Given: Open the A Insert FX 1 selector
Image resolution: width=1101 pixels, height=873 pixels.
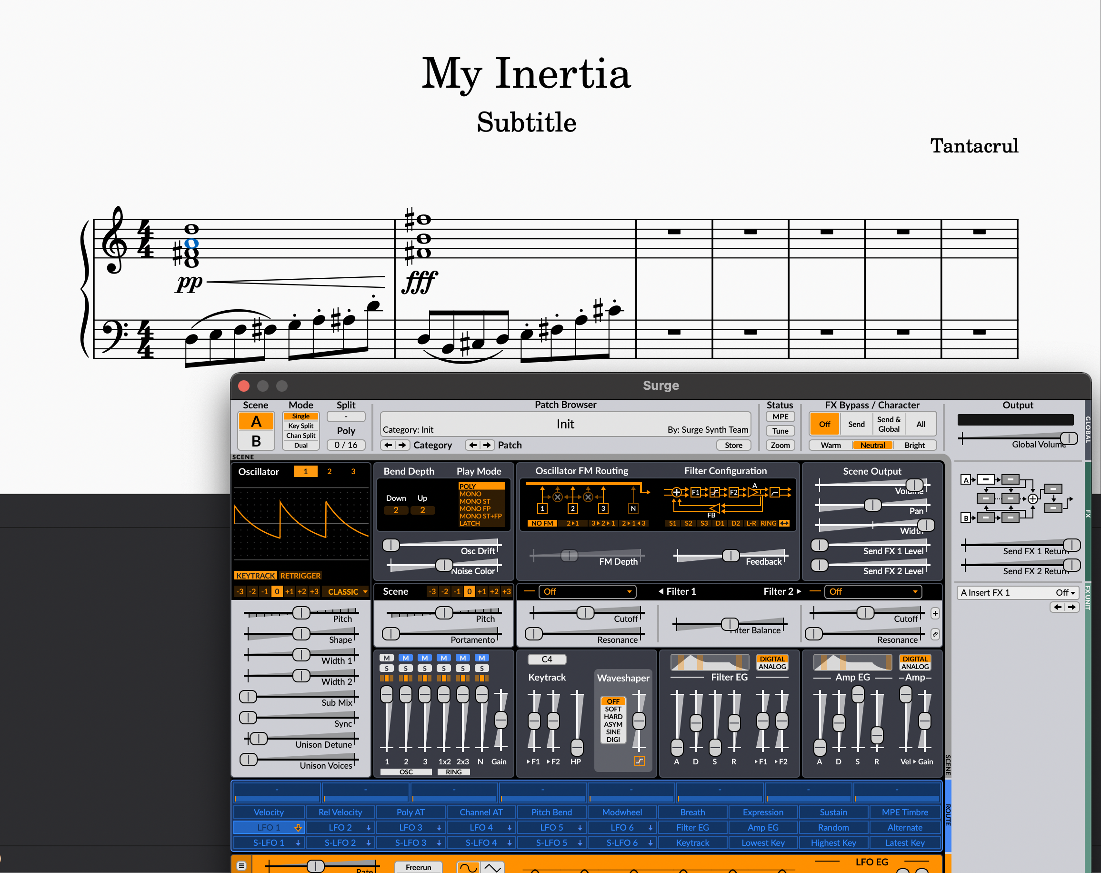Looking at the screenshot, I should click(1018, 592).
